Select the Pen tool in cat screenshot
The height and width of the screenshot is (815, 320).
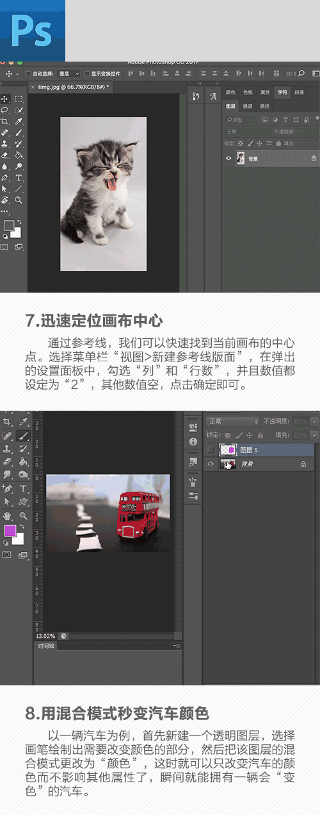point(4,177)
